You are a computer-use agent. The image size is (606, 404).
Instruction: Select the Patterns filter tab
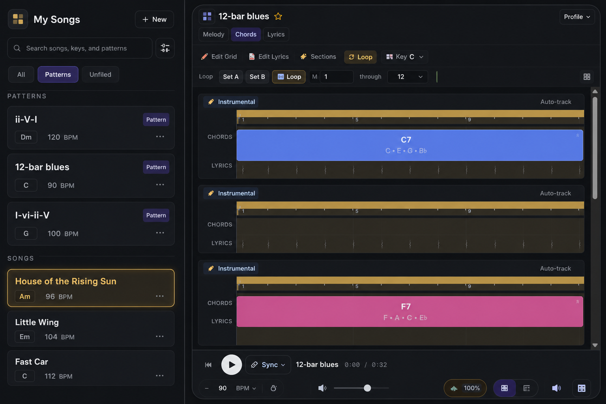[58, 75]
